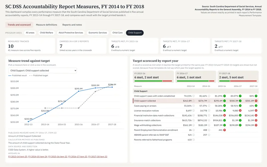
Task: Click red X beside 441 demonstration enrollment
Action: click(224, 130)
